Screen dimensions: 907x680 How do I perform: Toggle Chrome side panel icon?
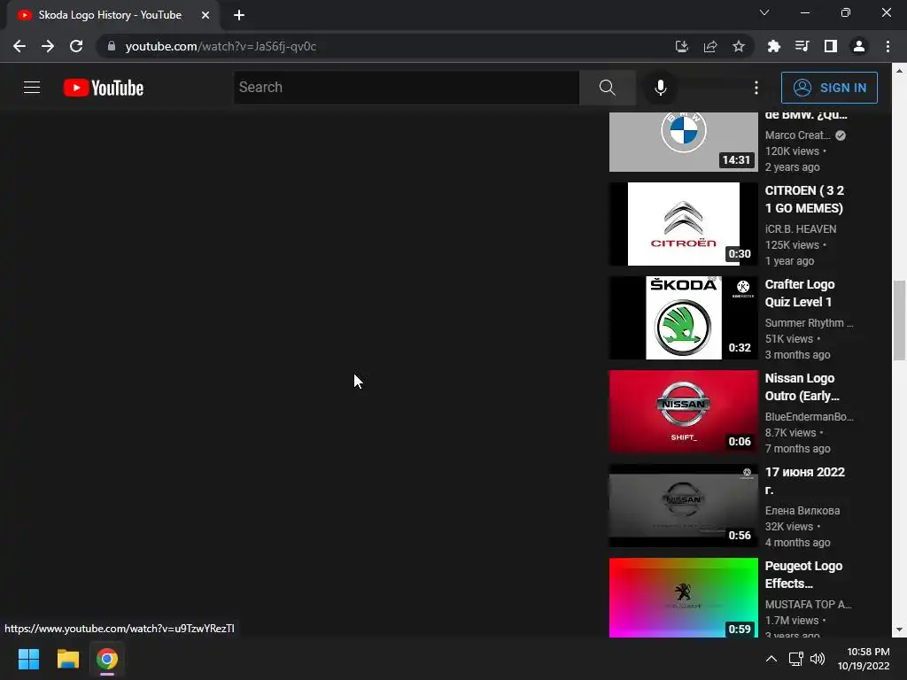[831, 46]
